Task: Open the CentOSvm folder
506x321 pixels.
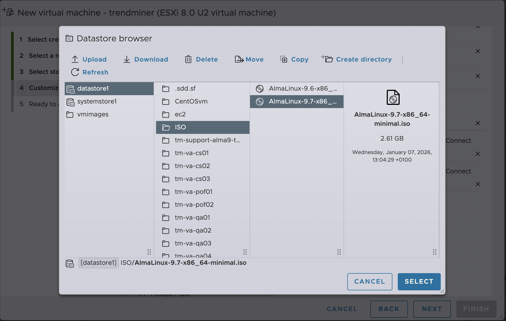Action: click(x=191, y=101)
